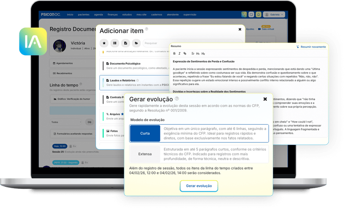
Task: Select the Documento Psicológico item
Action: (134, 66)
